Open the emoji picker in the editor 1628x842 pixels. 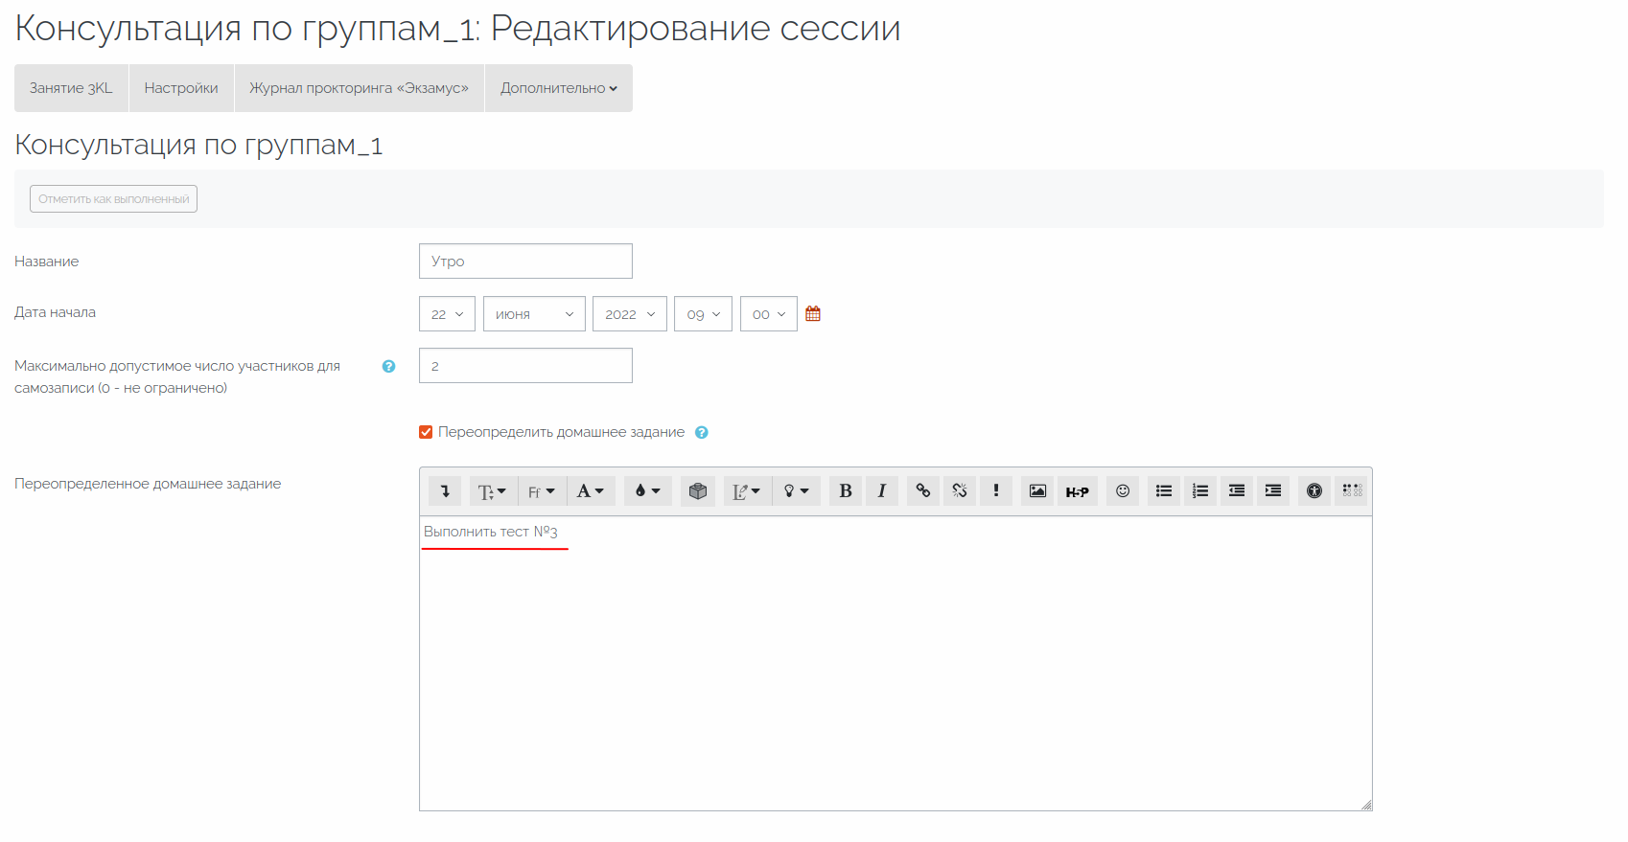pyautogui.click(x=1122, y=491)
